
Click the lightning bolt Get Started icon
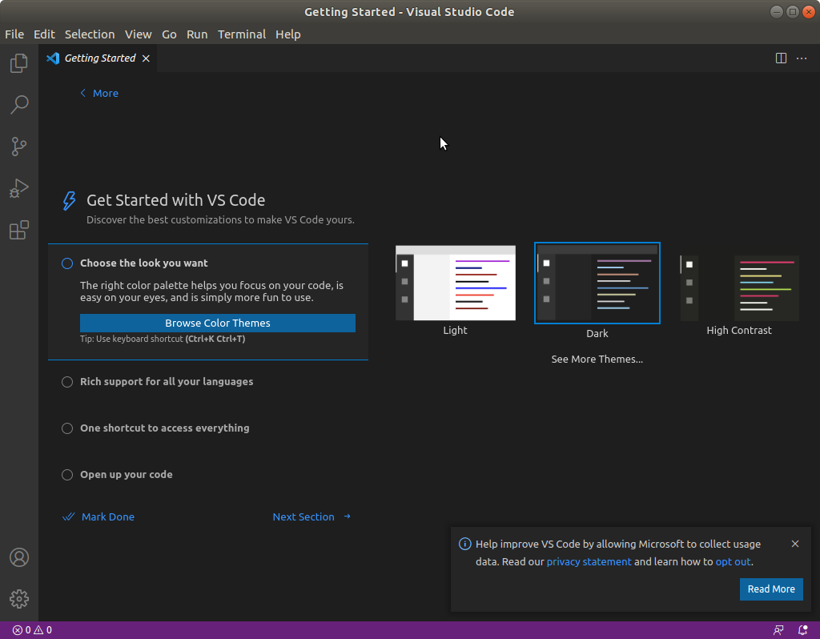(69, 201)
